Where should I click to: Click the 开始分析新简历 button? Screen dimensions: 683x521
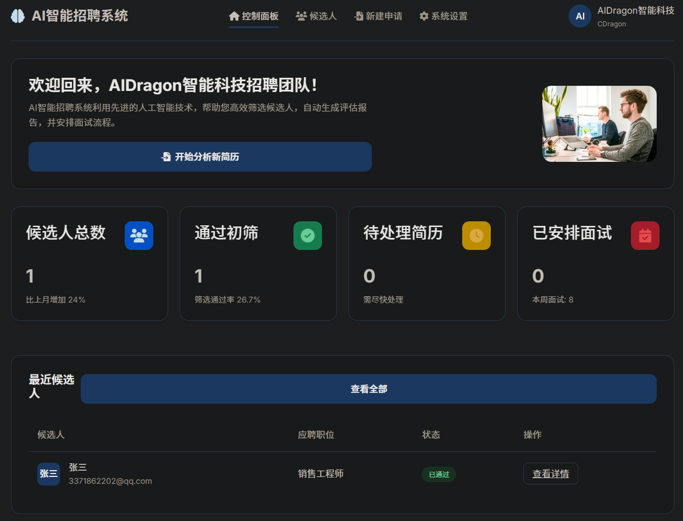pyautogui.click(x=200, y=157)
